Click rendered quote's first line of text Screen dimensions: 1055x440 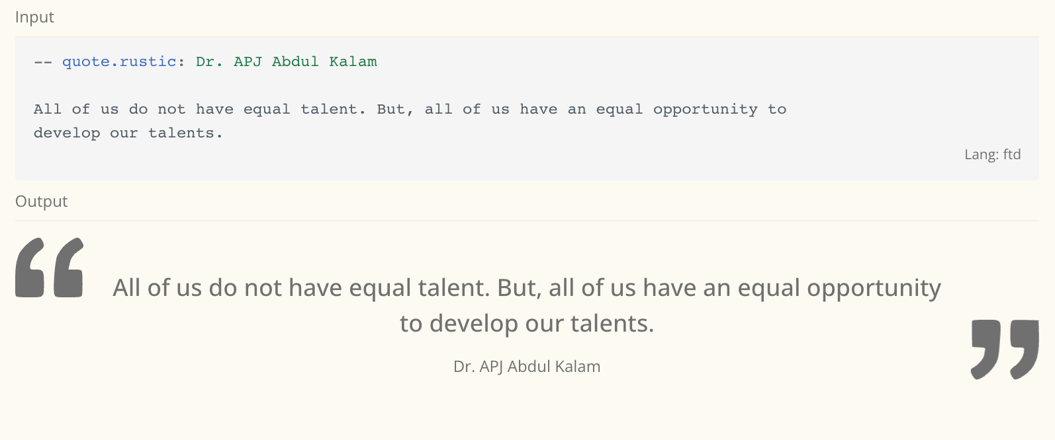tap(527, 288)
